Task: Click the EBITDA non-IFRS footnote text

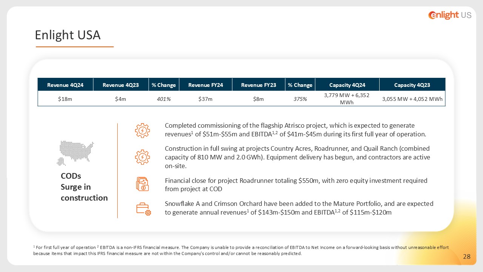Action: tap(241, 250)
